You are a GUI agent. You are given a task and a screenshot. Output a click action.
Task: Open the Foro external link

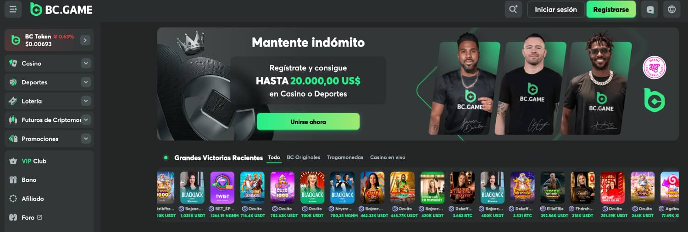[x=39, y=217]
